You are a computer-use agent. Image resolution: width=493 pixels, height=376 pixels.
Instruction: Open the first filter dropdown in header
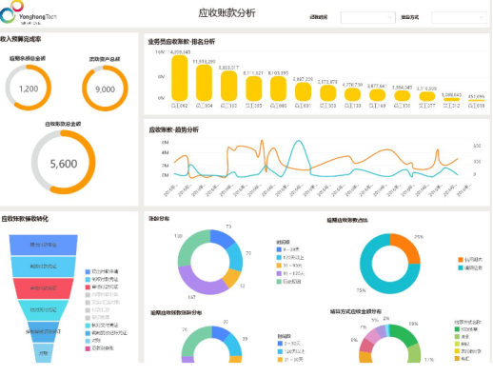tap(367, 17)
